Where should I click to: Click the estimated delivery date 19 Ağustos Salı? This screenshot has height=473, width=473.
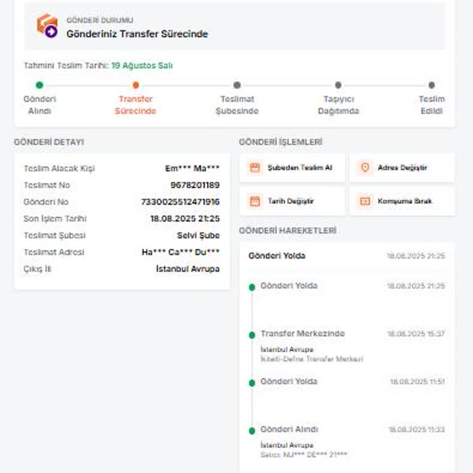[142, 65]
